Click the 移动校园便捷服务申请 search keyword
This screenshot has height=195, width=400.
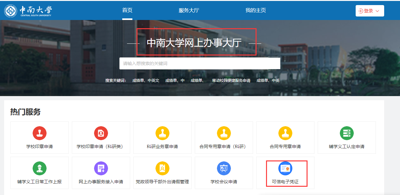231,81
